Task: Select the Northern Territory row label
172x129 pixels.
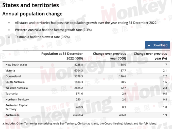Action: point(17,100)
